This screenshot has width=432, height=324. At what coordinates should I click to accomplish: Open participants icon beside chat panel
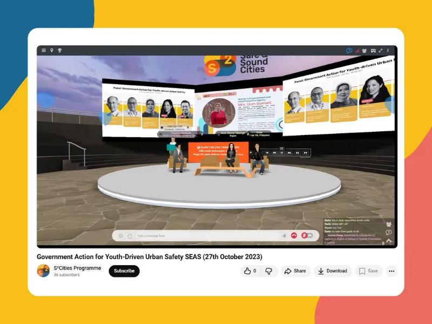(389, 224)
